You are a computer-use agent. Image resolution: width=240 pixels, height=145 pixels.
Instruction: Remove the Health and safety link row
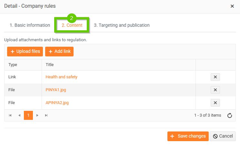tap(215, 77)
